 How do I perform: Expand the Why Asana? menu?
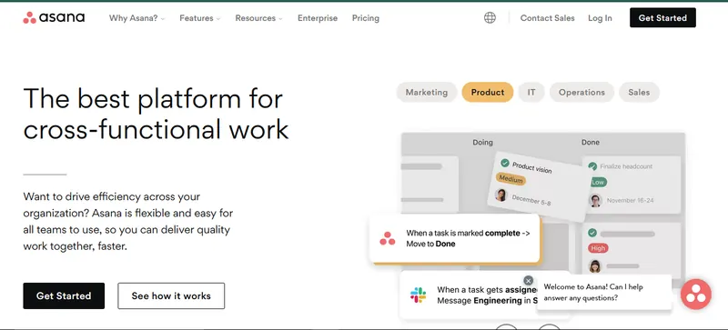(x=137, y=18)
